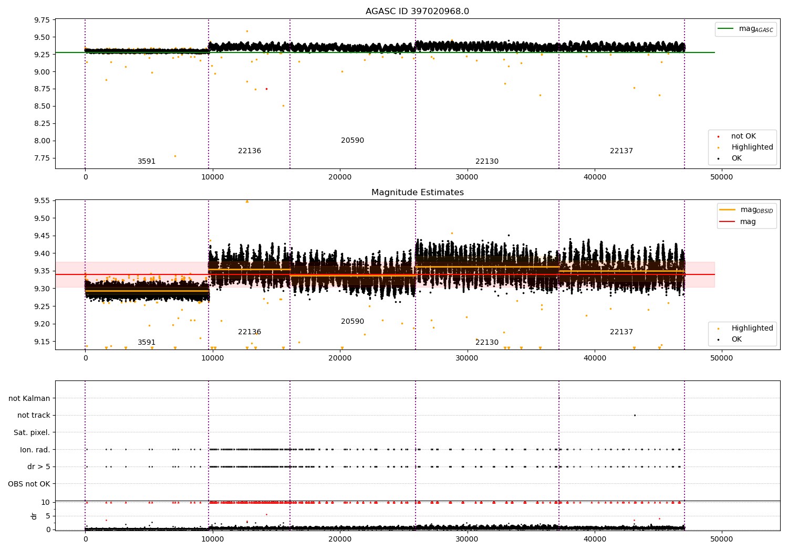Image resolution: width=788 pixels, height=551 pixels.
Task: Click the 9.00 y-axis tick label
Action: point(42,72)
